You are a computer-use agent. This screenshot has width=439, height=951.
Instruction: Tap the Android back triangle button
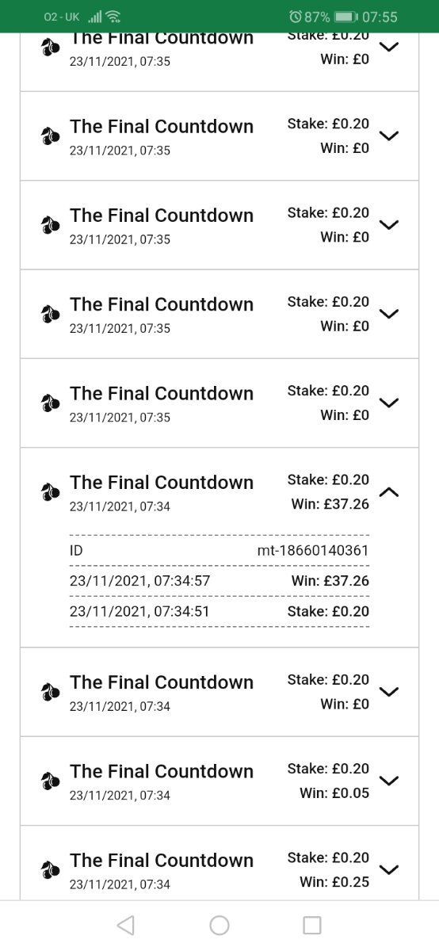(x=125, y=925)
